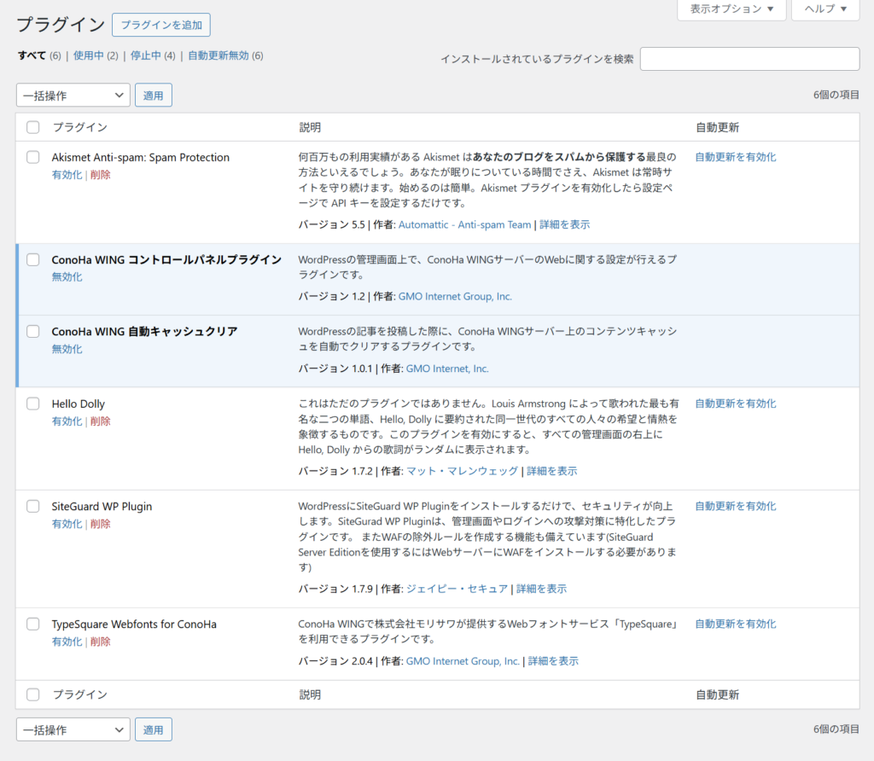This screenshot has height=761, width=874.
Task: Open GMO Internet Group, Inc. link for コントロールパネルプラグイン
Action: point(455,297)
